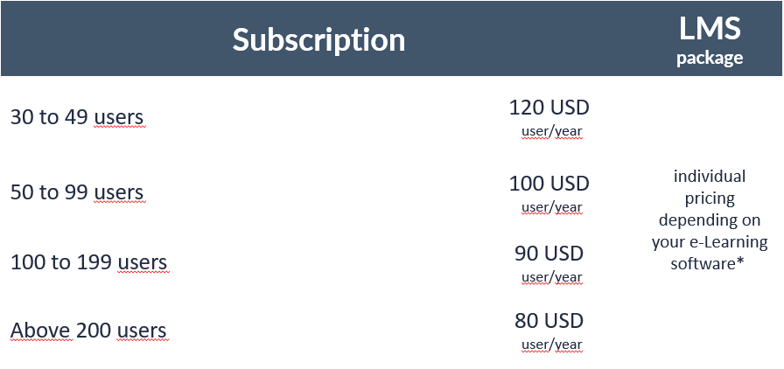This screenshot has width=784, height=369.
Task: Click the 30 to 49 users row label
Action: tap(77, 117)
